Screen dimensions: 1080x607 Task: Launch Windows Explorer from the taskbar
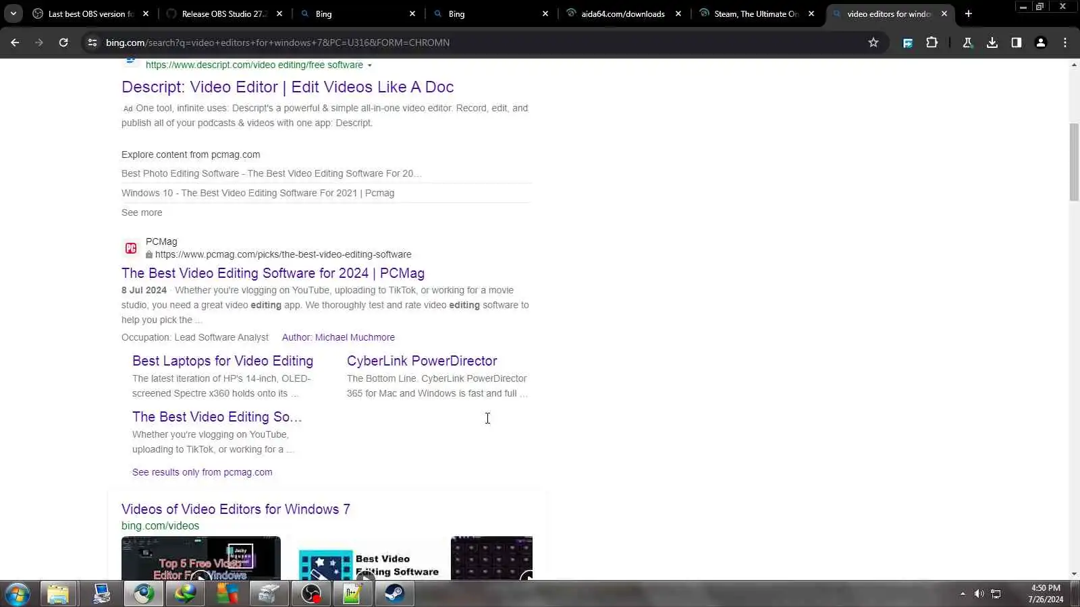click(58, 594)
